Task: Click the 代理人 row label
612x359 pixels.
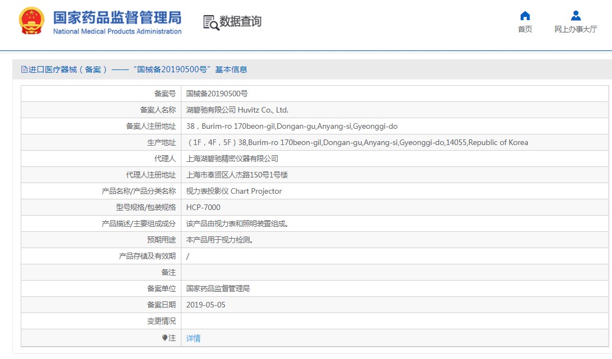Action: point(165,159)
